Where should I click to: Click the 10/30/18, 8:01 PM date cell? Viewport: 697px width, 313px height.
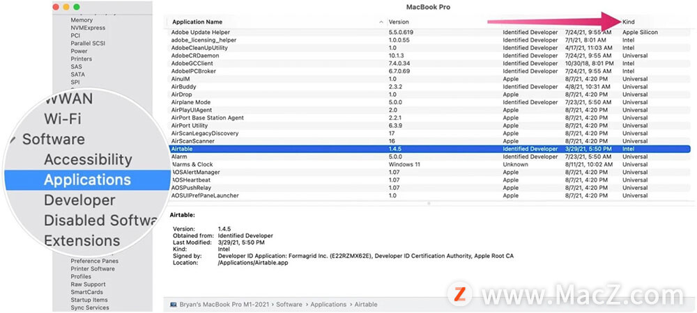pos(588,63)
